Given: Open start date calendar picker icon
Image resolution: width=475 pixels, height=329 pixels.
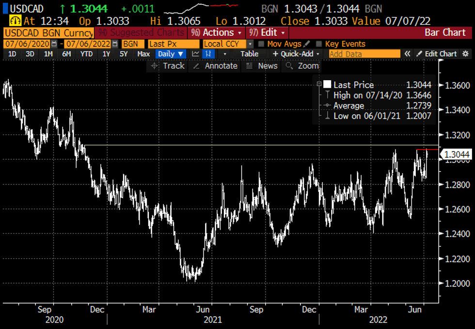Looking at the screenshot, I should [x=54, y=44].
